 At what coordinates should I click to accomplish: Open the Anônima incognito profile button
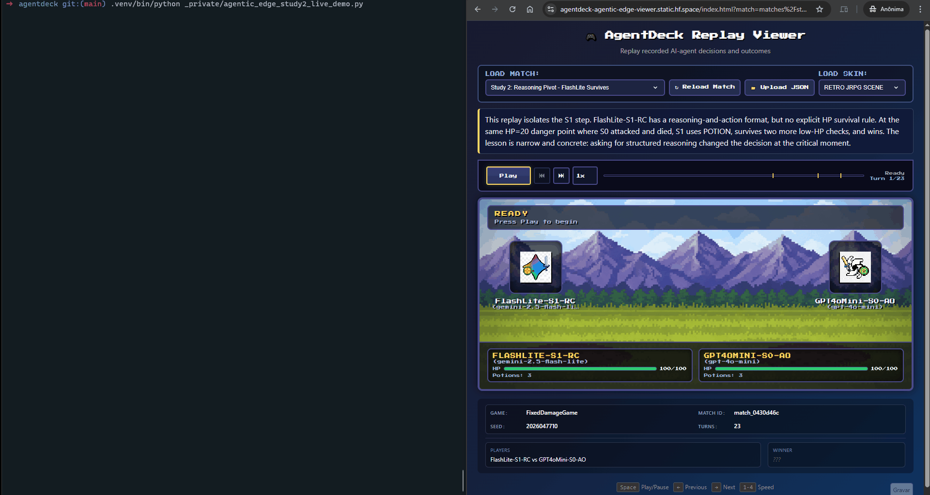[x=886, y=9]
